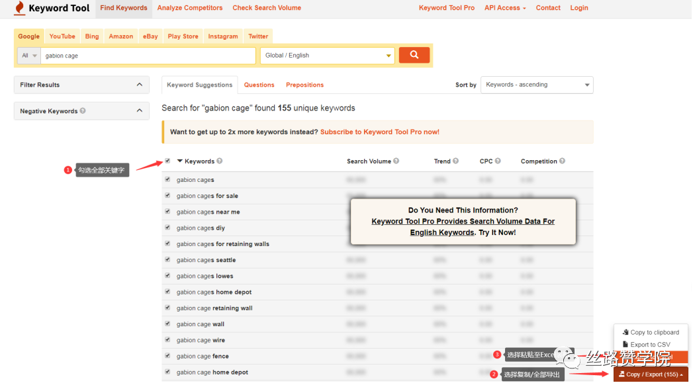
Task: Switch to the YouTube tab
Action: [62, 36]
